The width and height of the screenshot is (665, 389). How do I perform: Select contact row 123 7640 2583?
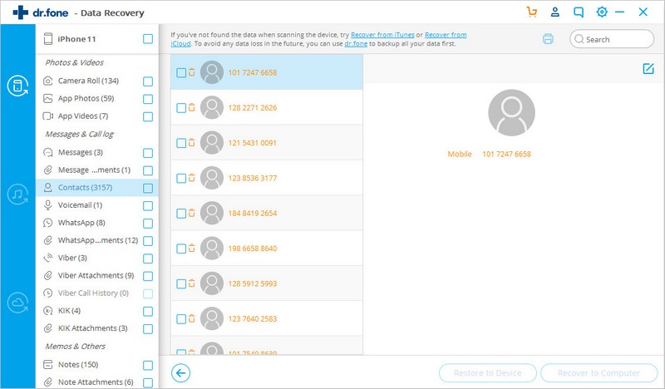coord(267,318)
